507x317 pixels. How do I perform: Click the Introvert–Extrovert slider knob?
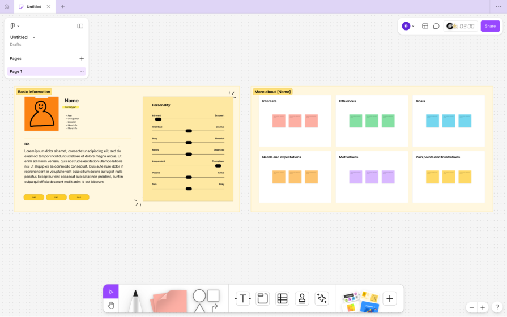[x=158, y=119]
